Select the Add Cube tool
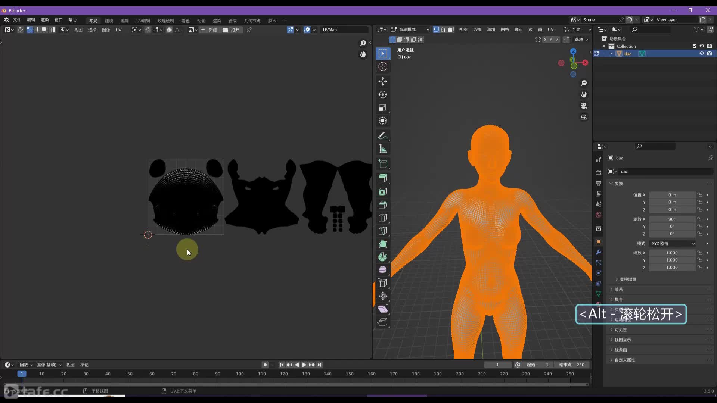 (383, 164)
